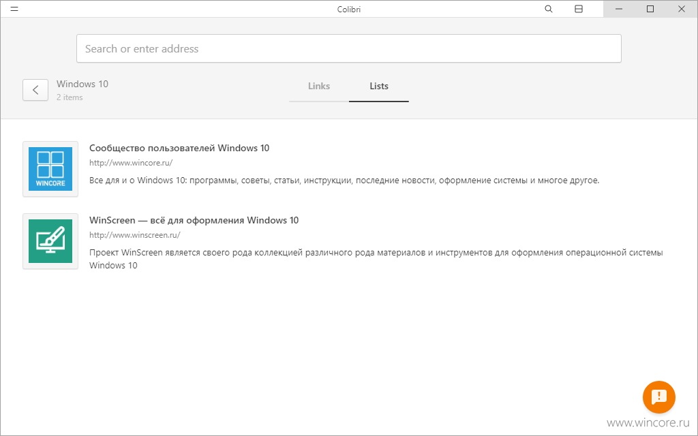Click the 'Windows 10' list heading

82,84
